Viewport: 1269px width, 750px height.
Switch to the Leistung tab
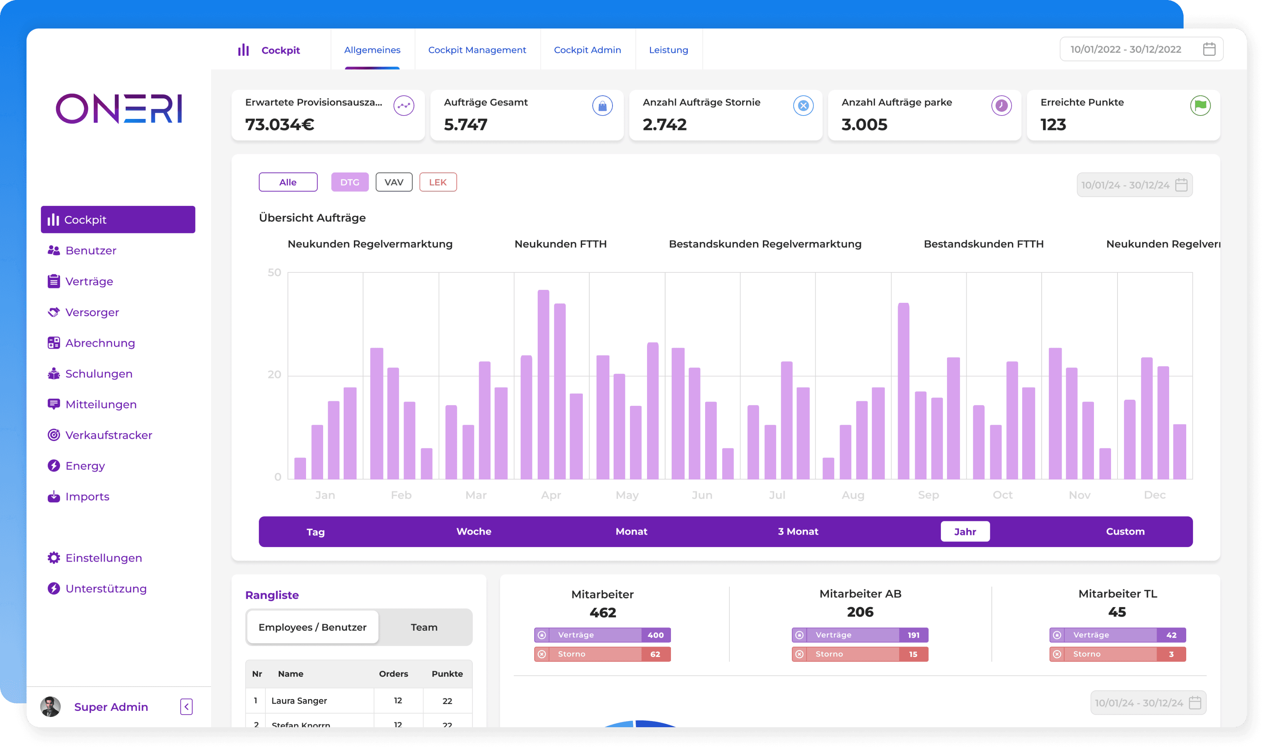tap(668, 50)
